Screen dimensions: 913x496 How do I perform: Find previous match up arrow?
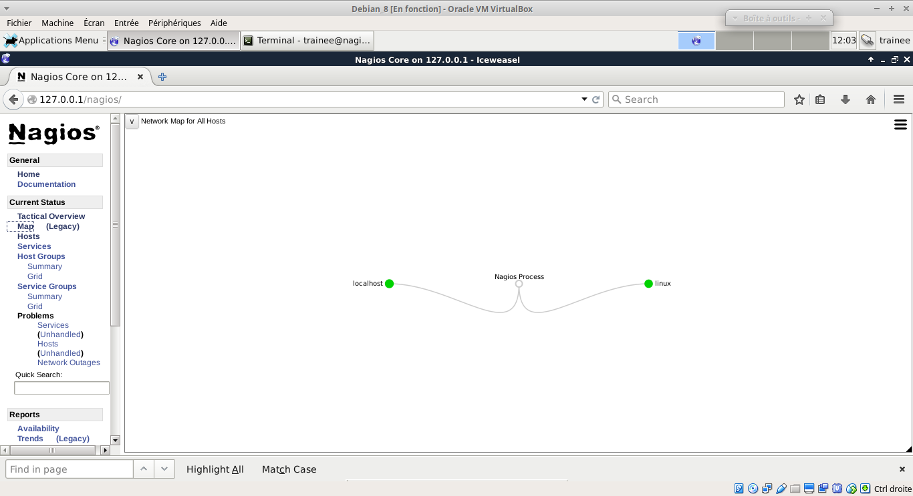[144, 469]
